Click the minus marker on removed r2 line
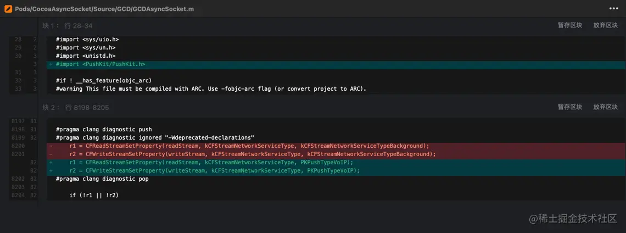Viewport: 626px width, 233px height. coord(51,154)
